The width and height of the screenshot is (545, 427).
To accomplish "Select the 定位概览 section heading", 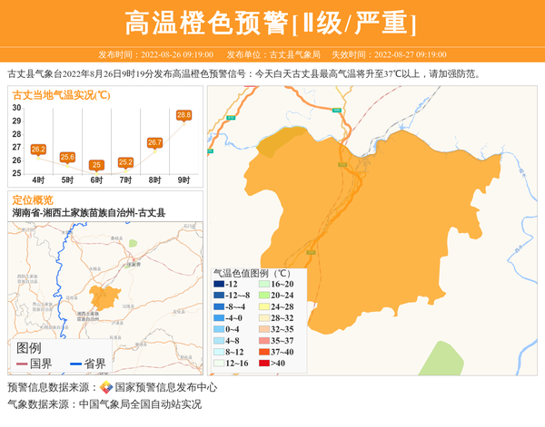I will pos(33,199).
